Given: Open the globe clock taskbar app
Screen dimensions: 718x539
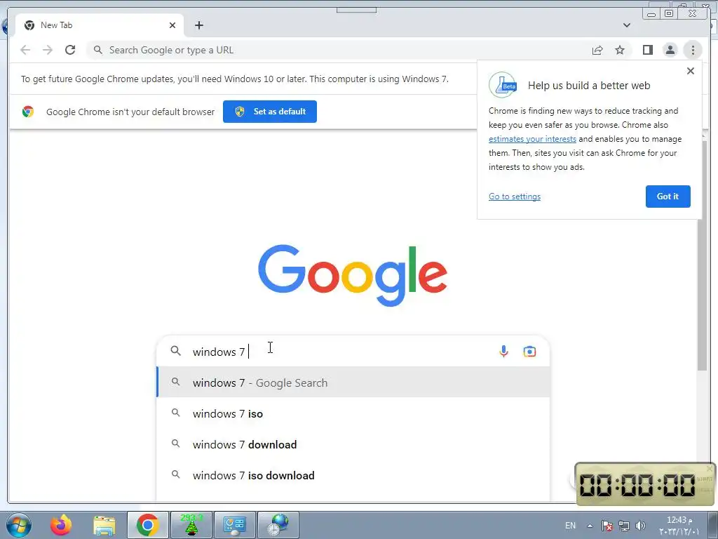Looking at the screenshot, I should click(x=278, y=525).
